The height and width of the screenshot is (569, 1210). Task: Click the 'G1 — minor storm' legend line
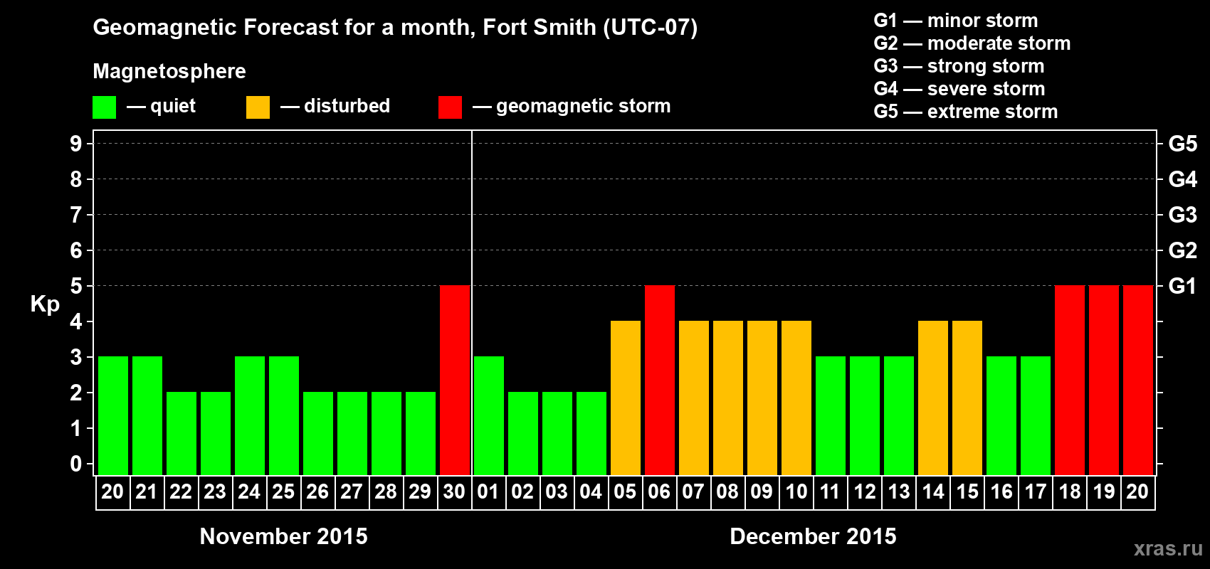[956, 21]
